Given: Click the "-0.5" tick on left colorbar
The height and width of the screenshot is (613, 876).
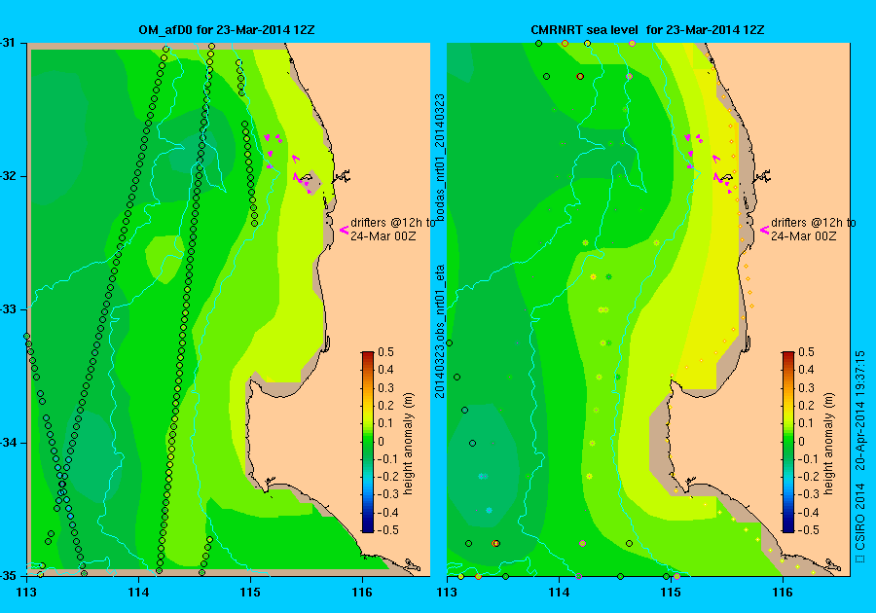Looking at the screenshot, I should (x=388, y=530).
